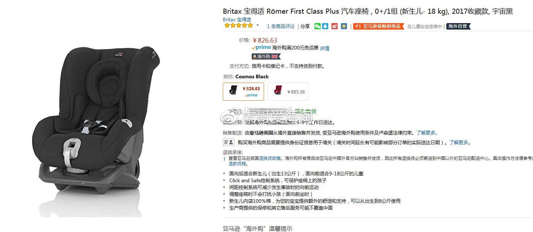Click the #1 亚马逊最畅销商品 badge
This screenshot has width=533, height=232.
pyautogui.click(x=378, y=26)
